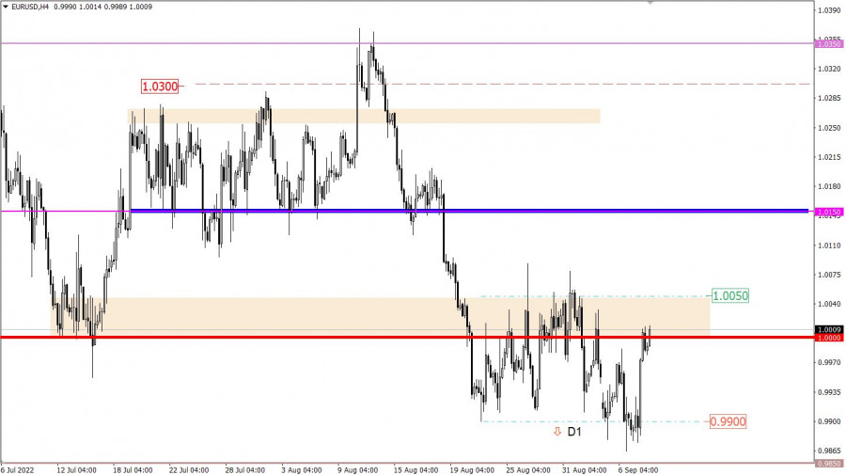Screen dimensions: 846x475
Task: Select the red 1.0300 level label
Action: click(160, 86)
